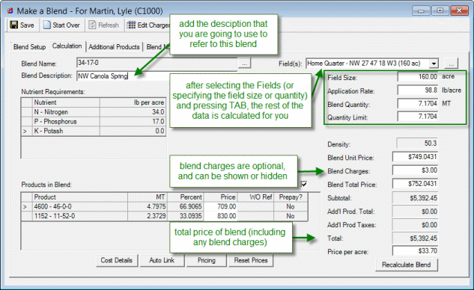Click the 33.0935 percent cell
The image size is (474, 290).
point(186,216)
